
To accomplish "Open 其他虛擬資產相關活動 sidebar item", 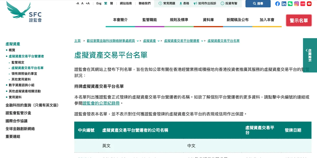I will [x=25, y=91].
